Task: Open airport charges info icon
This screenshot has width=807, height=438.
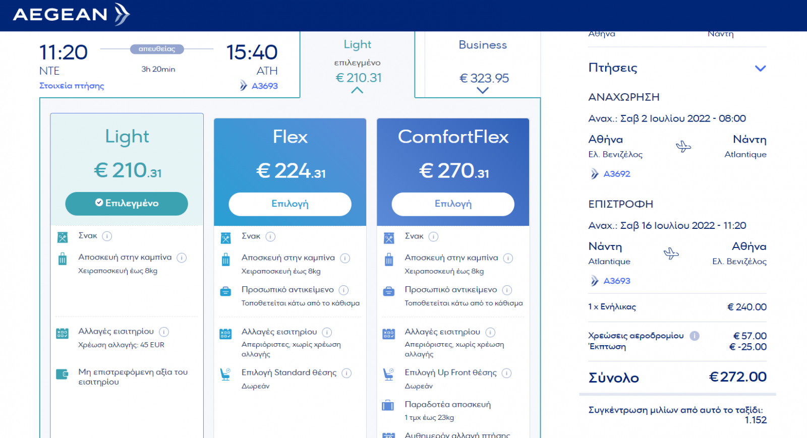Action: (695, 336)
